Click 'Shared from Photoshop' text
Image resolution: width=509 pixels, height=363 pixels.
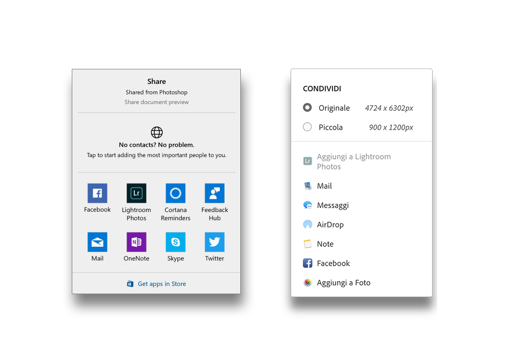(x=156, y=92)
